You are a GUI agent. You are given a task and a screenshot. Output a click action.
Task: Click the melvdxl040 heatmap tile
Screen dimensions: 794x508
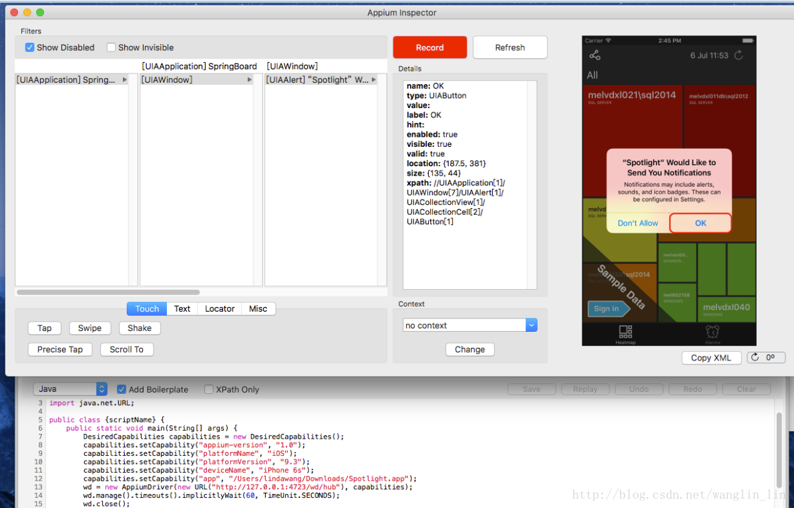pos(727,310)
